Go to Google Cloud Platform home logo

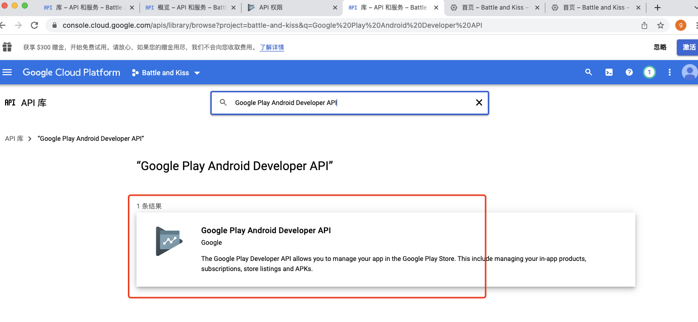pyautogui.click(x=71, y=72)
